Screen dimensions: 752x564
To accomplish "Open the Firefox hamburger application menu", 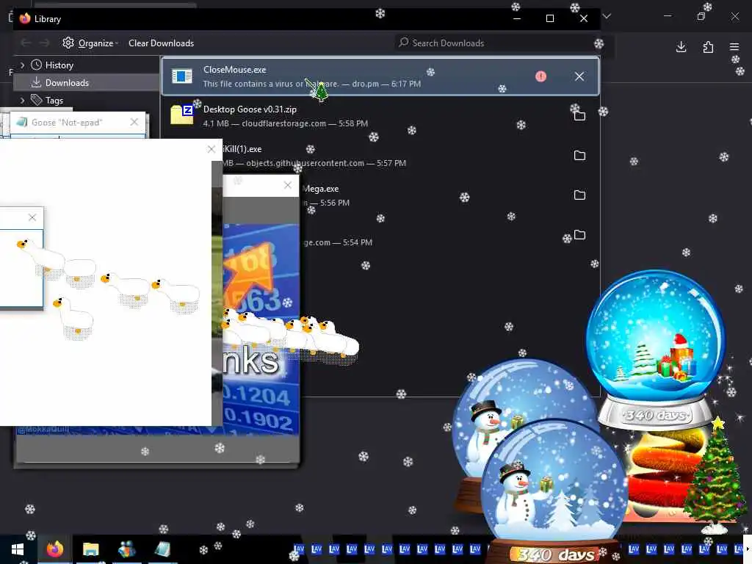I will pyautogui.click(x=734, y=47).
